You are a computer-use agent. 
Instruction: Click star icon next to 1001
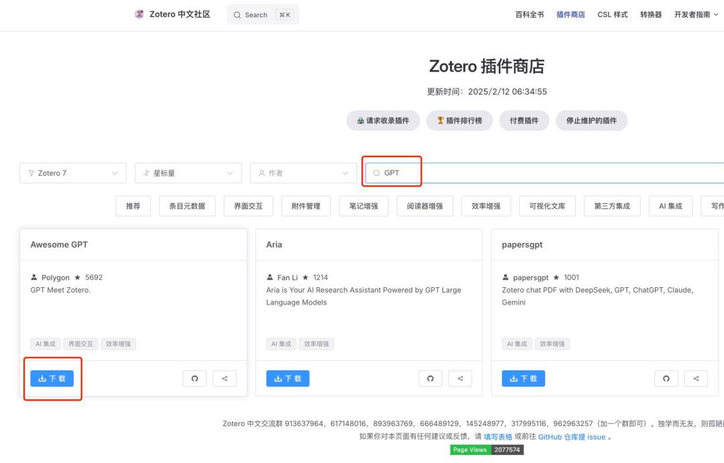coord(556,277)
